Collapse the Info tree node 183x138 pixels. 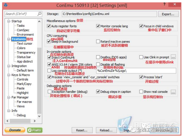pos(9,111)
